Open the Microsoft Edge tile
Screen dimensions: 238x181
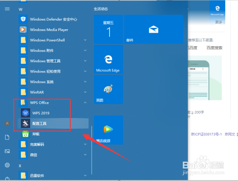click(x=108, y=59)
